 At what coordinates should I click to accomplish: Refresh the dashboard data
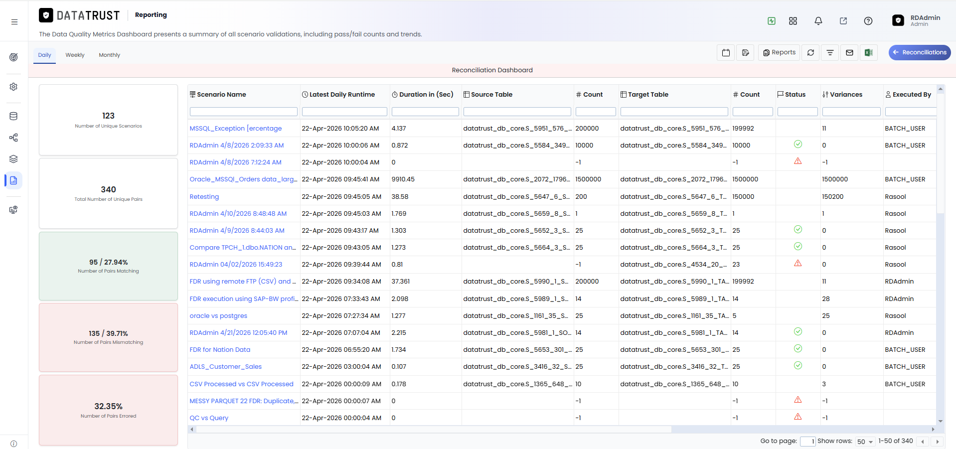(811, 52)
